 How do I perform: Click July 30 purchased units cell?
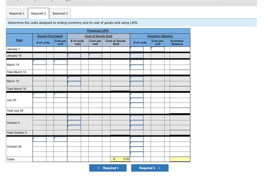[x=39, y=95]
